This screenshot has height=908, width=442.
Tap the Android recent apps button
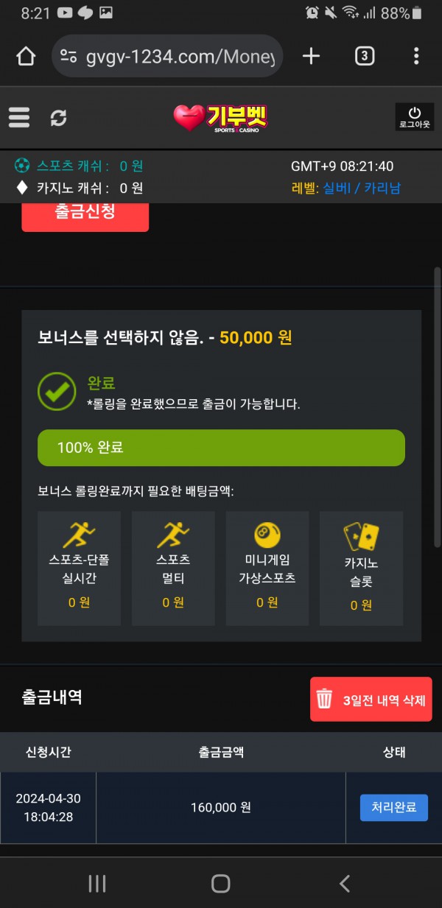pyautogui.click(x=97, y=883)
